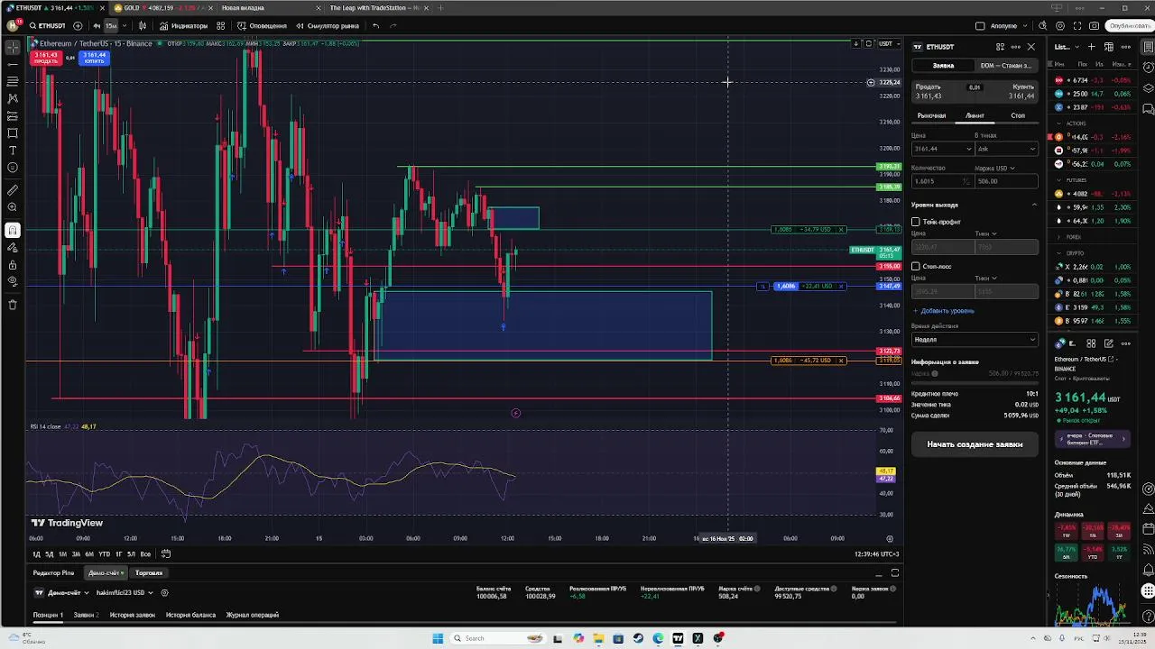
Task: Click the red Продать sell button on chart
Action: tap(46, 58)
